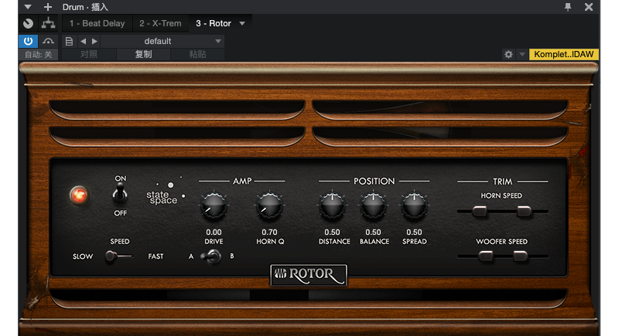619x336 pixels.
Task: Click the 自动: 关 automation button
Action: (x=38, y=54)
